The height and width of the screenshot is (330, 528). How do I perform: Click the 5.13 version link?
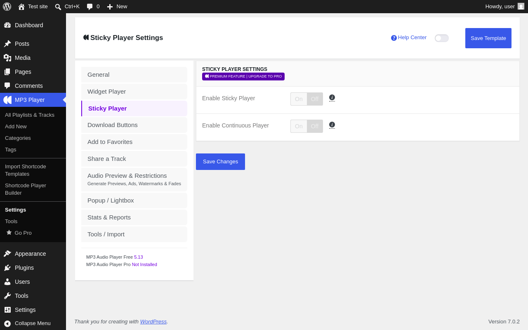tap(139, 257)
